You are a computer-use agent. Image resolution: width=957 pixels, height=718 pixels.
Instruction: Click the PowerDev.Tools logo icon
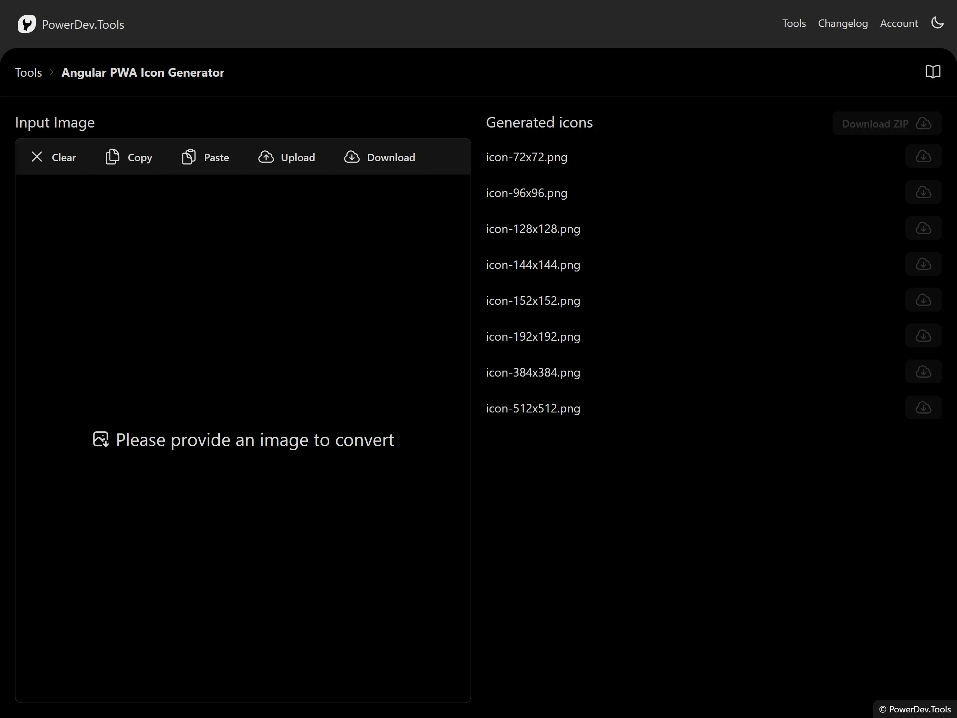coord(27,24)
